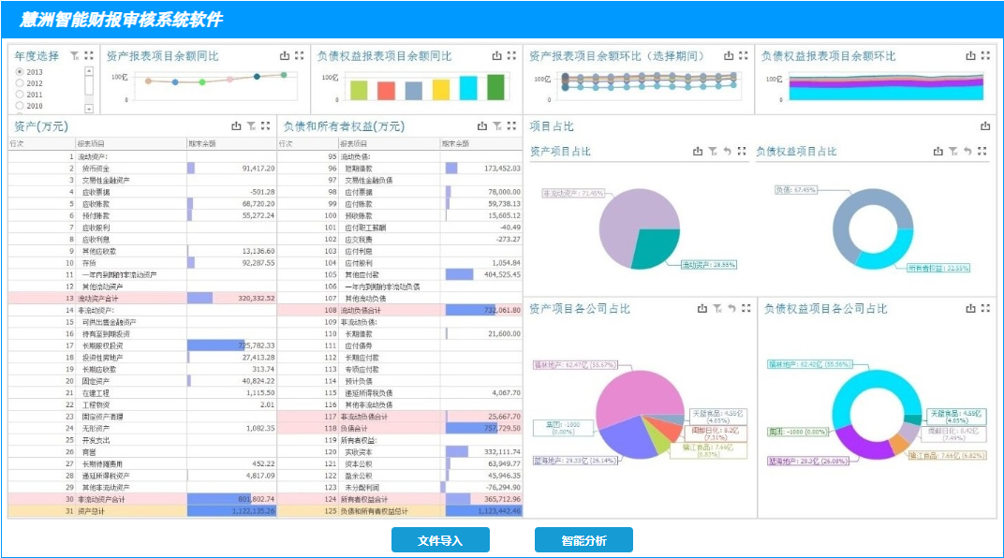Viewport: 1004px width, 558px height.
Task: Select the 2012 year radio button
Action: point(20,83)
